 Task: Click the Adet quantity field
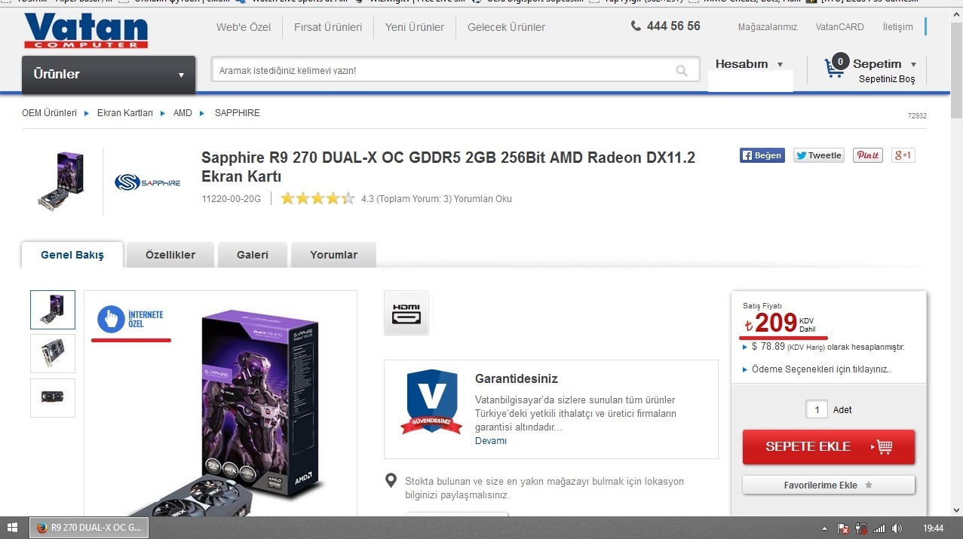pos(817,409)
